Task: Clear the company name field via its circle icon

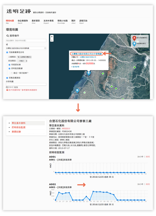Action: pyautogui.click(x=45, y=48)
